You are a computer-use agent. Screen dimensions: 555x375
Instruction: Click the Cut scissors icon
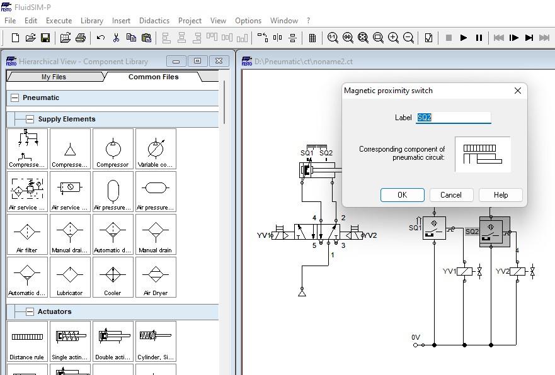pyautogui.click(x=116, y=38)
